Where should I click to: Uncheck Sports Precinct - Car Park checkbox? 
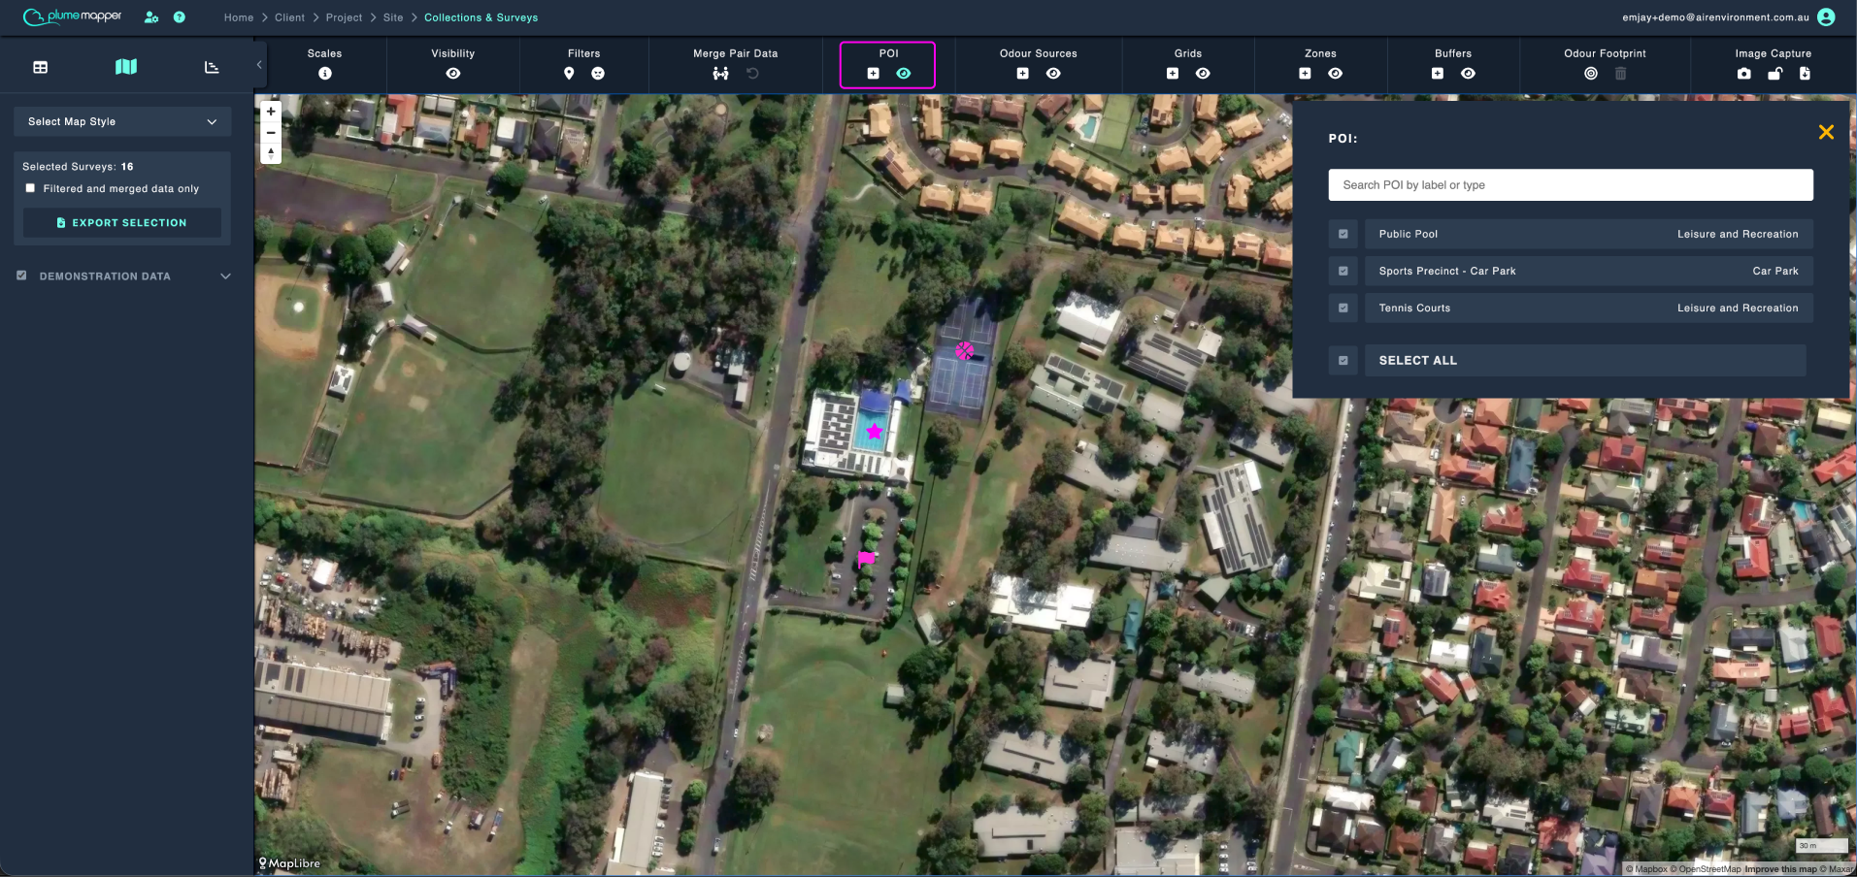[x=1343, y=271]
